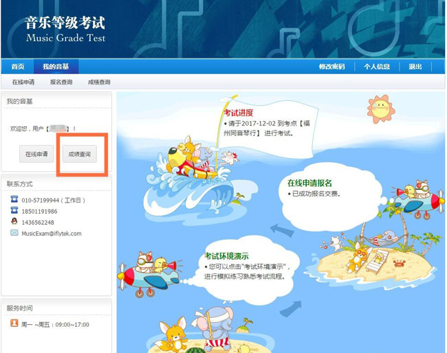
Task: Click the 服务时间 panel heading
Action: (x=20, y=308)
